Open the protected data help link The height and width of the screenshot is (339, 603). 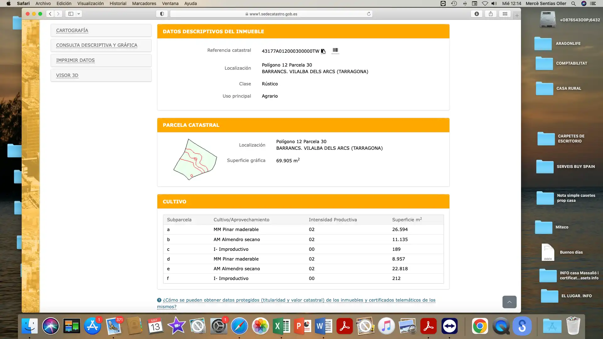pos(296,303)
